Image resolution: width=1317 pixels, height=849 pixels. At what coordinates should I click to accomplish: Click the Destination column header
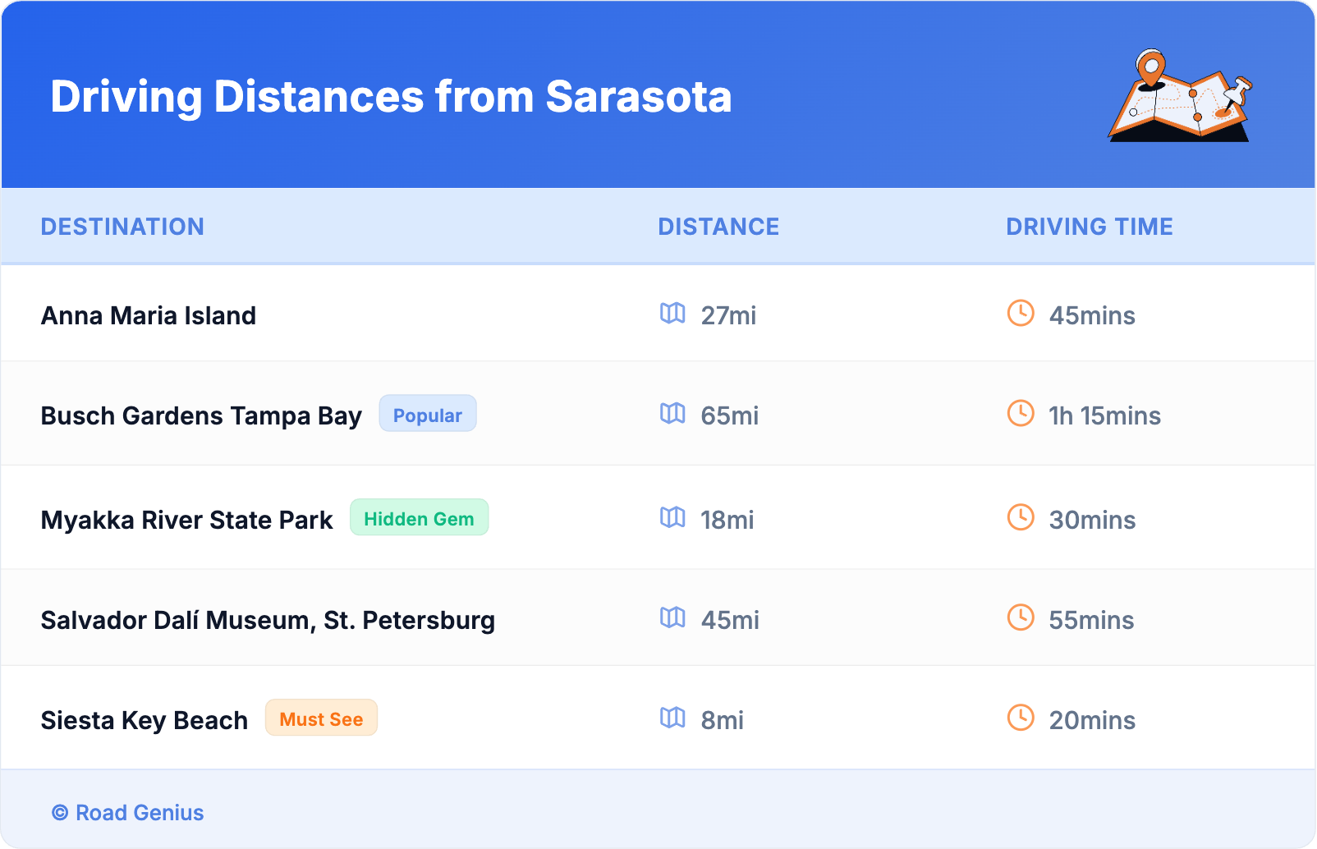pyautogui.click(x=122, y=227)
